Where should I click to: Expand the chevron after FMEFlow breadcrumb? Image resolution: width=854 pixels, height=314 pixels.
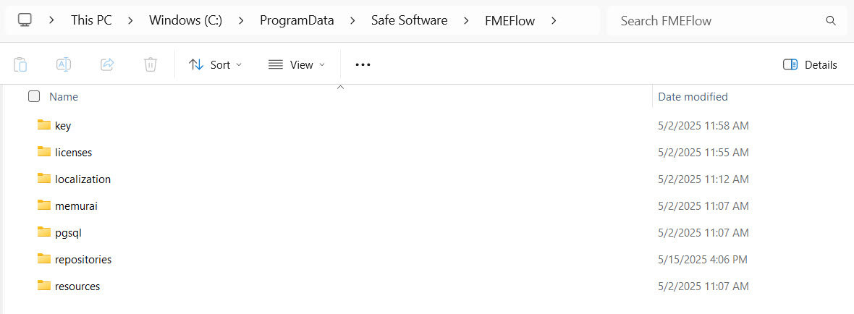[554, 20]
